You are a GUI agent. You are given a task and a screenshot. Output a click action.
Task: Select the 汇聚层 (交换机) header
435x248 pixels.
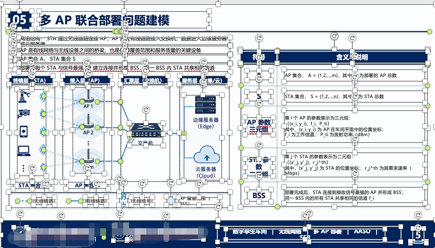pyautogui.click(x=145, y=81)
